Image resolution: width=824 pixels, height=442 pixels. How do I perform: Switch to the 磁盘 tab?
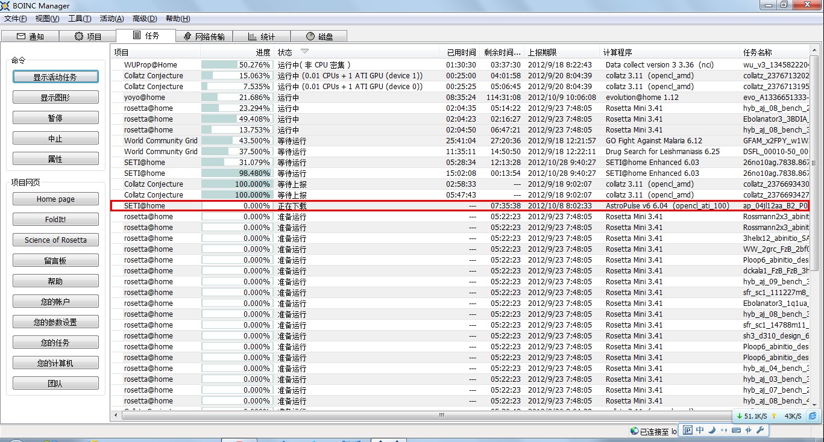pos(319,36)
